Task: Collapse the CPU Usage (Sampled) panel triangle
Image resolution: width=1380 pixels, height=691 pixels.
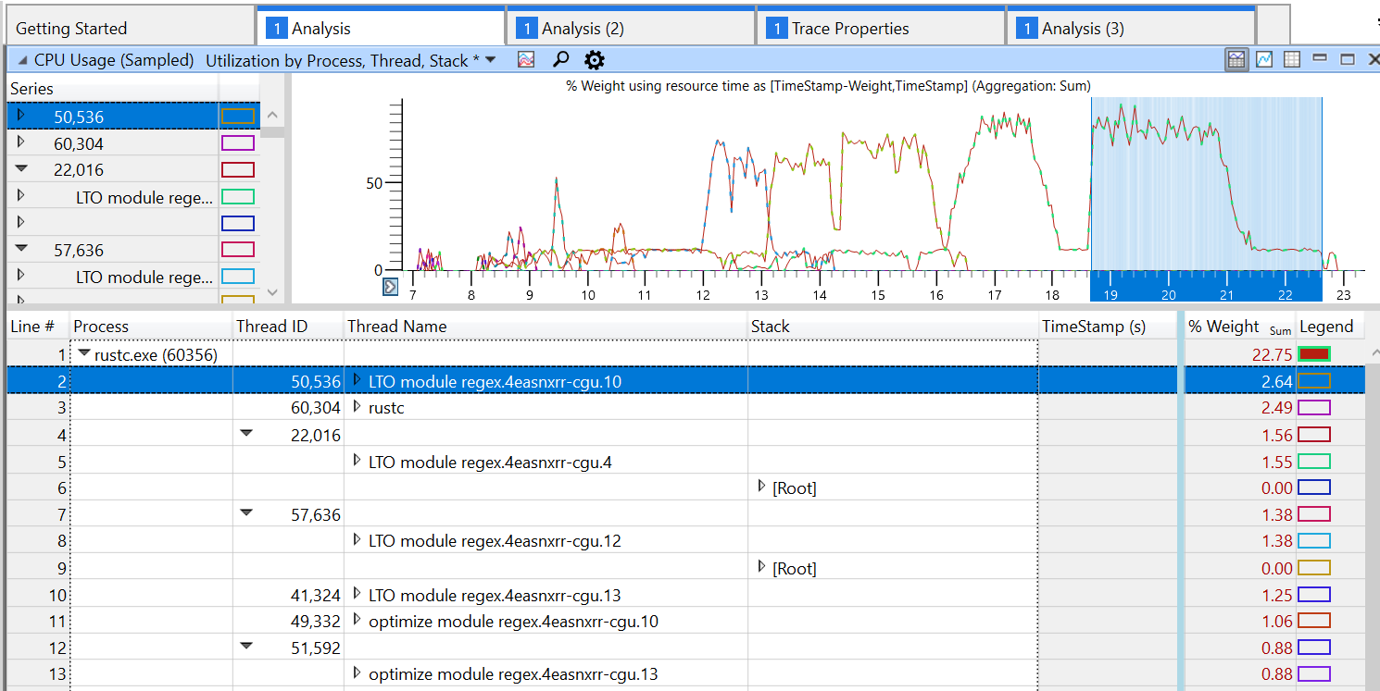Action: click(22, 60)
